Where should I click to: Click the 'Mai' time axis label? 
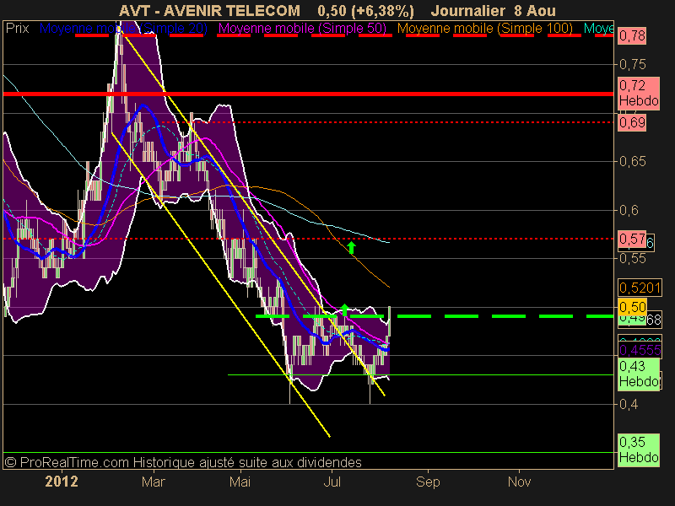(x=240, y=482)
